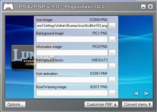
Task: Browse for Icon animation ICON1.PMF
Action: (112, 80)
